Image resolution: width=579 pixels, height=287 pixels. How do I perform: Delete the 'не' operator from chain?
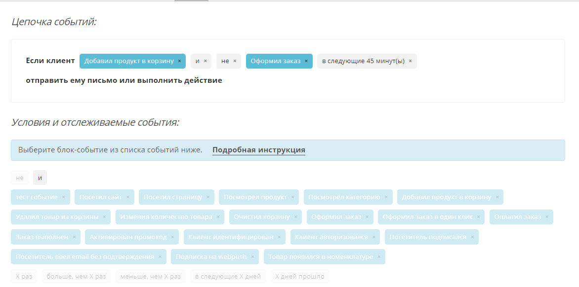pyautogui.click(x=235, y=61)
